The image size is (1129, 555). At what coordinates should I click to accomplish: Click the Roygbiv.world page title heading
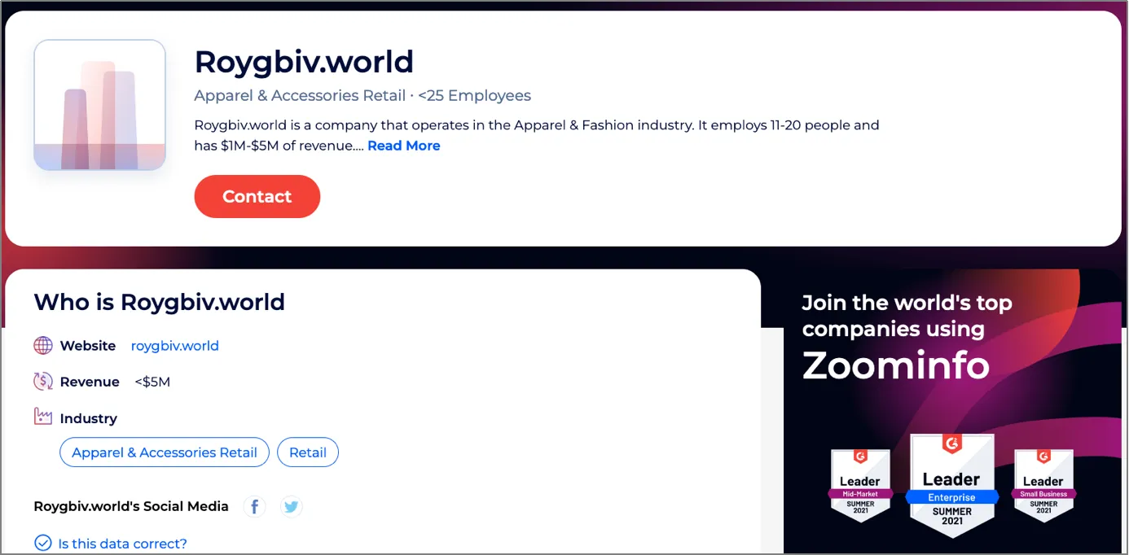pos(304,62)
